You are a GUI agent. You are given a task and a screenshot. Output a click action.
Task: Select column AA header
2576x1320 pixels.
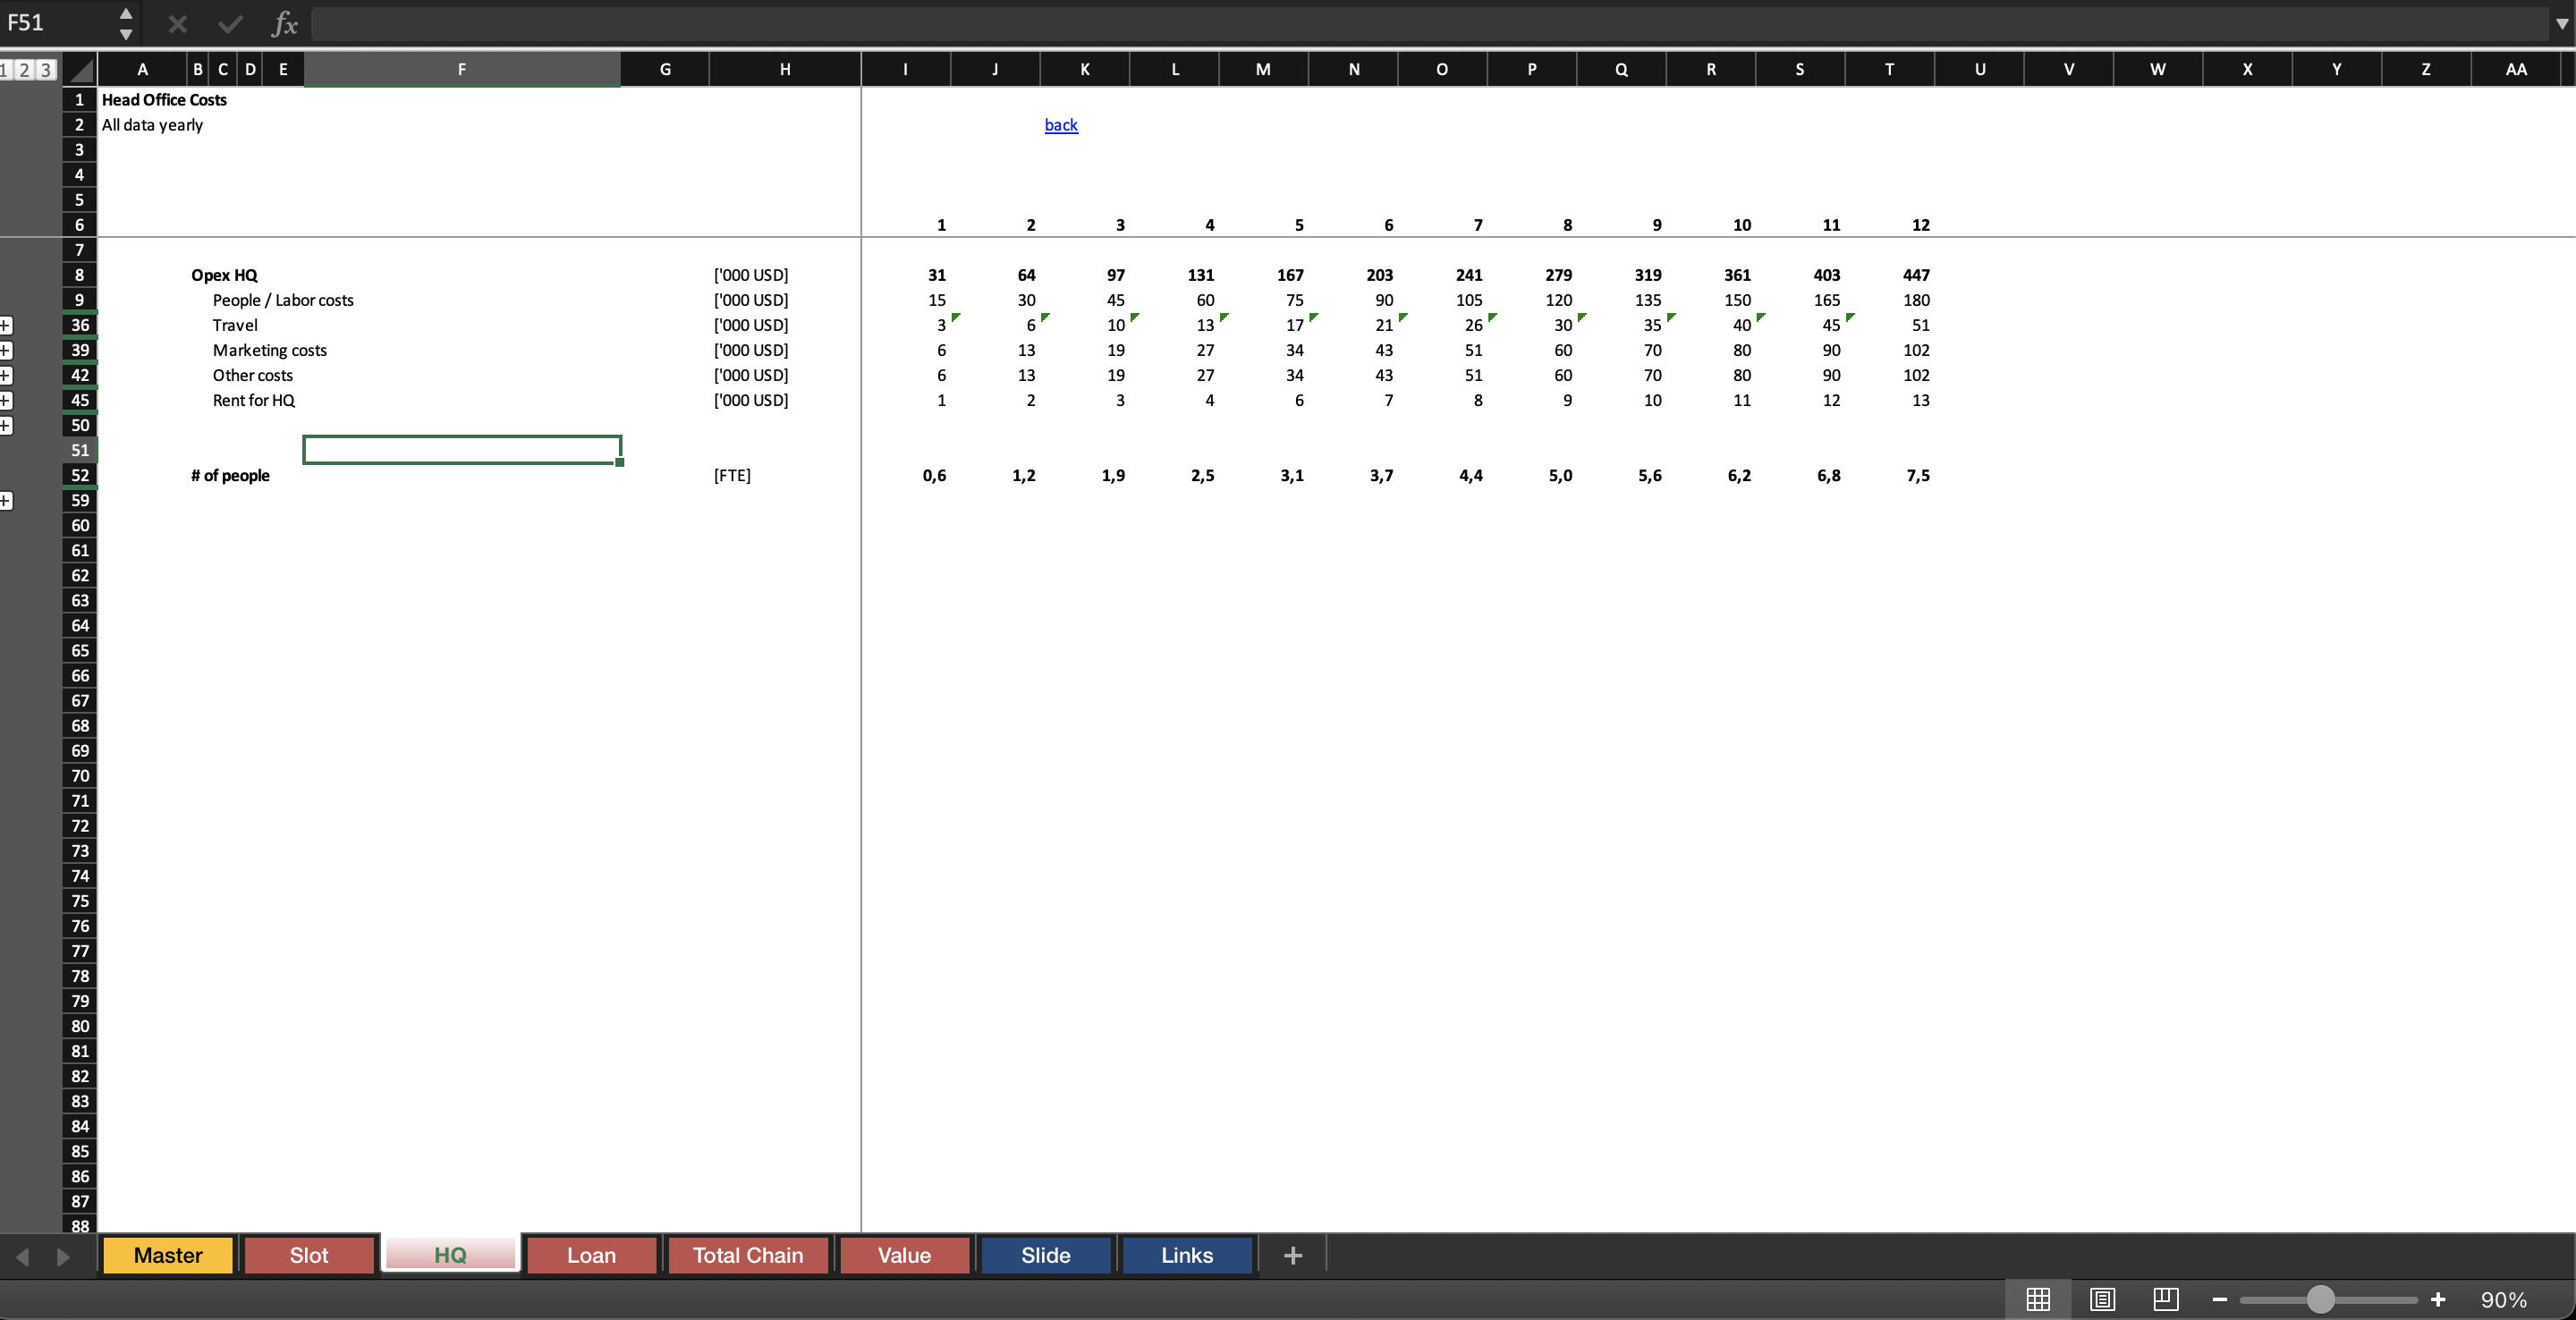point(2516,69)
